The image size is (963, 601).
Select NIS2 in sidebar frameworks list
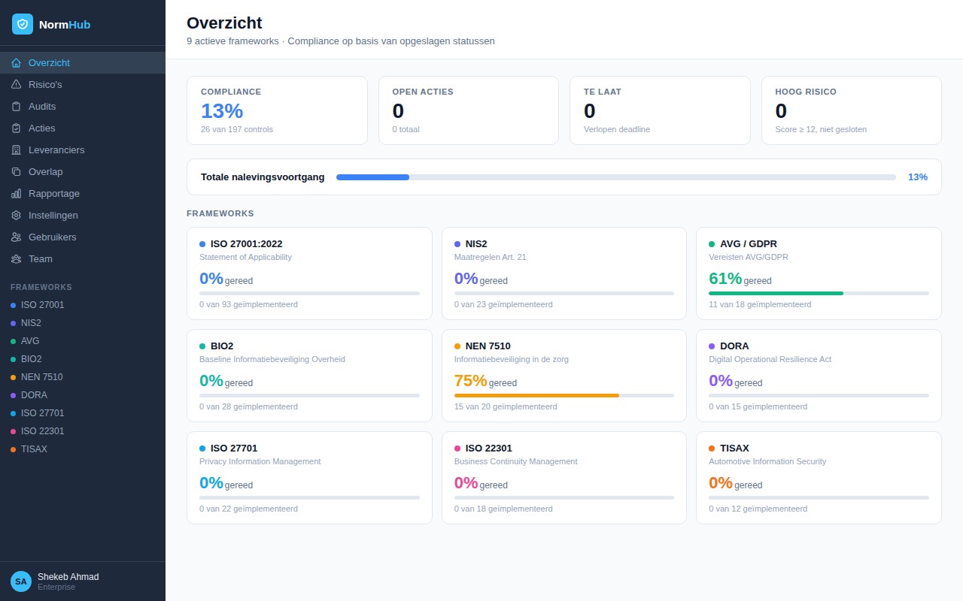coord(83,323)
